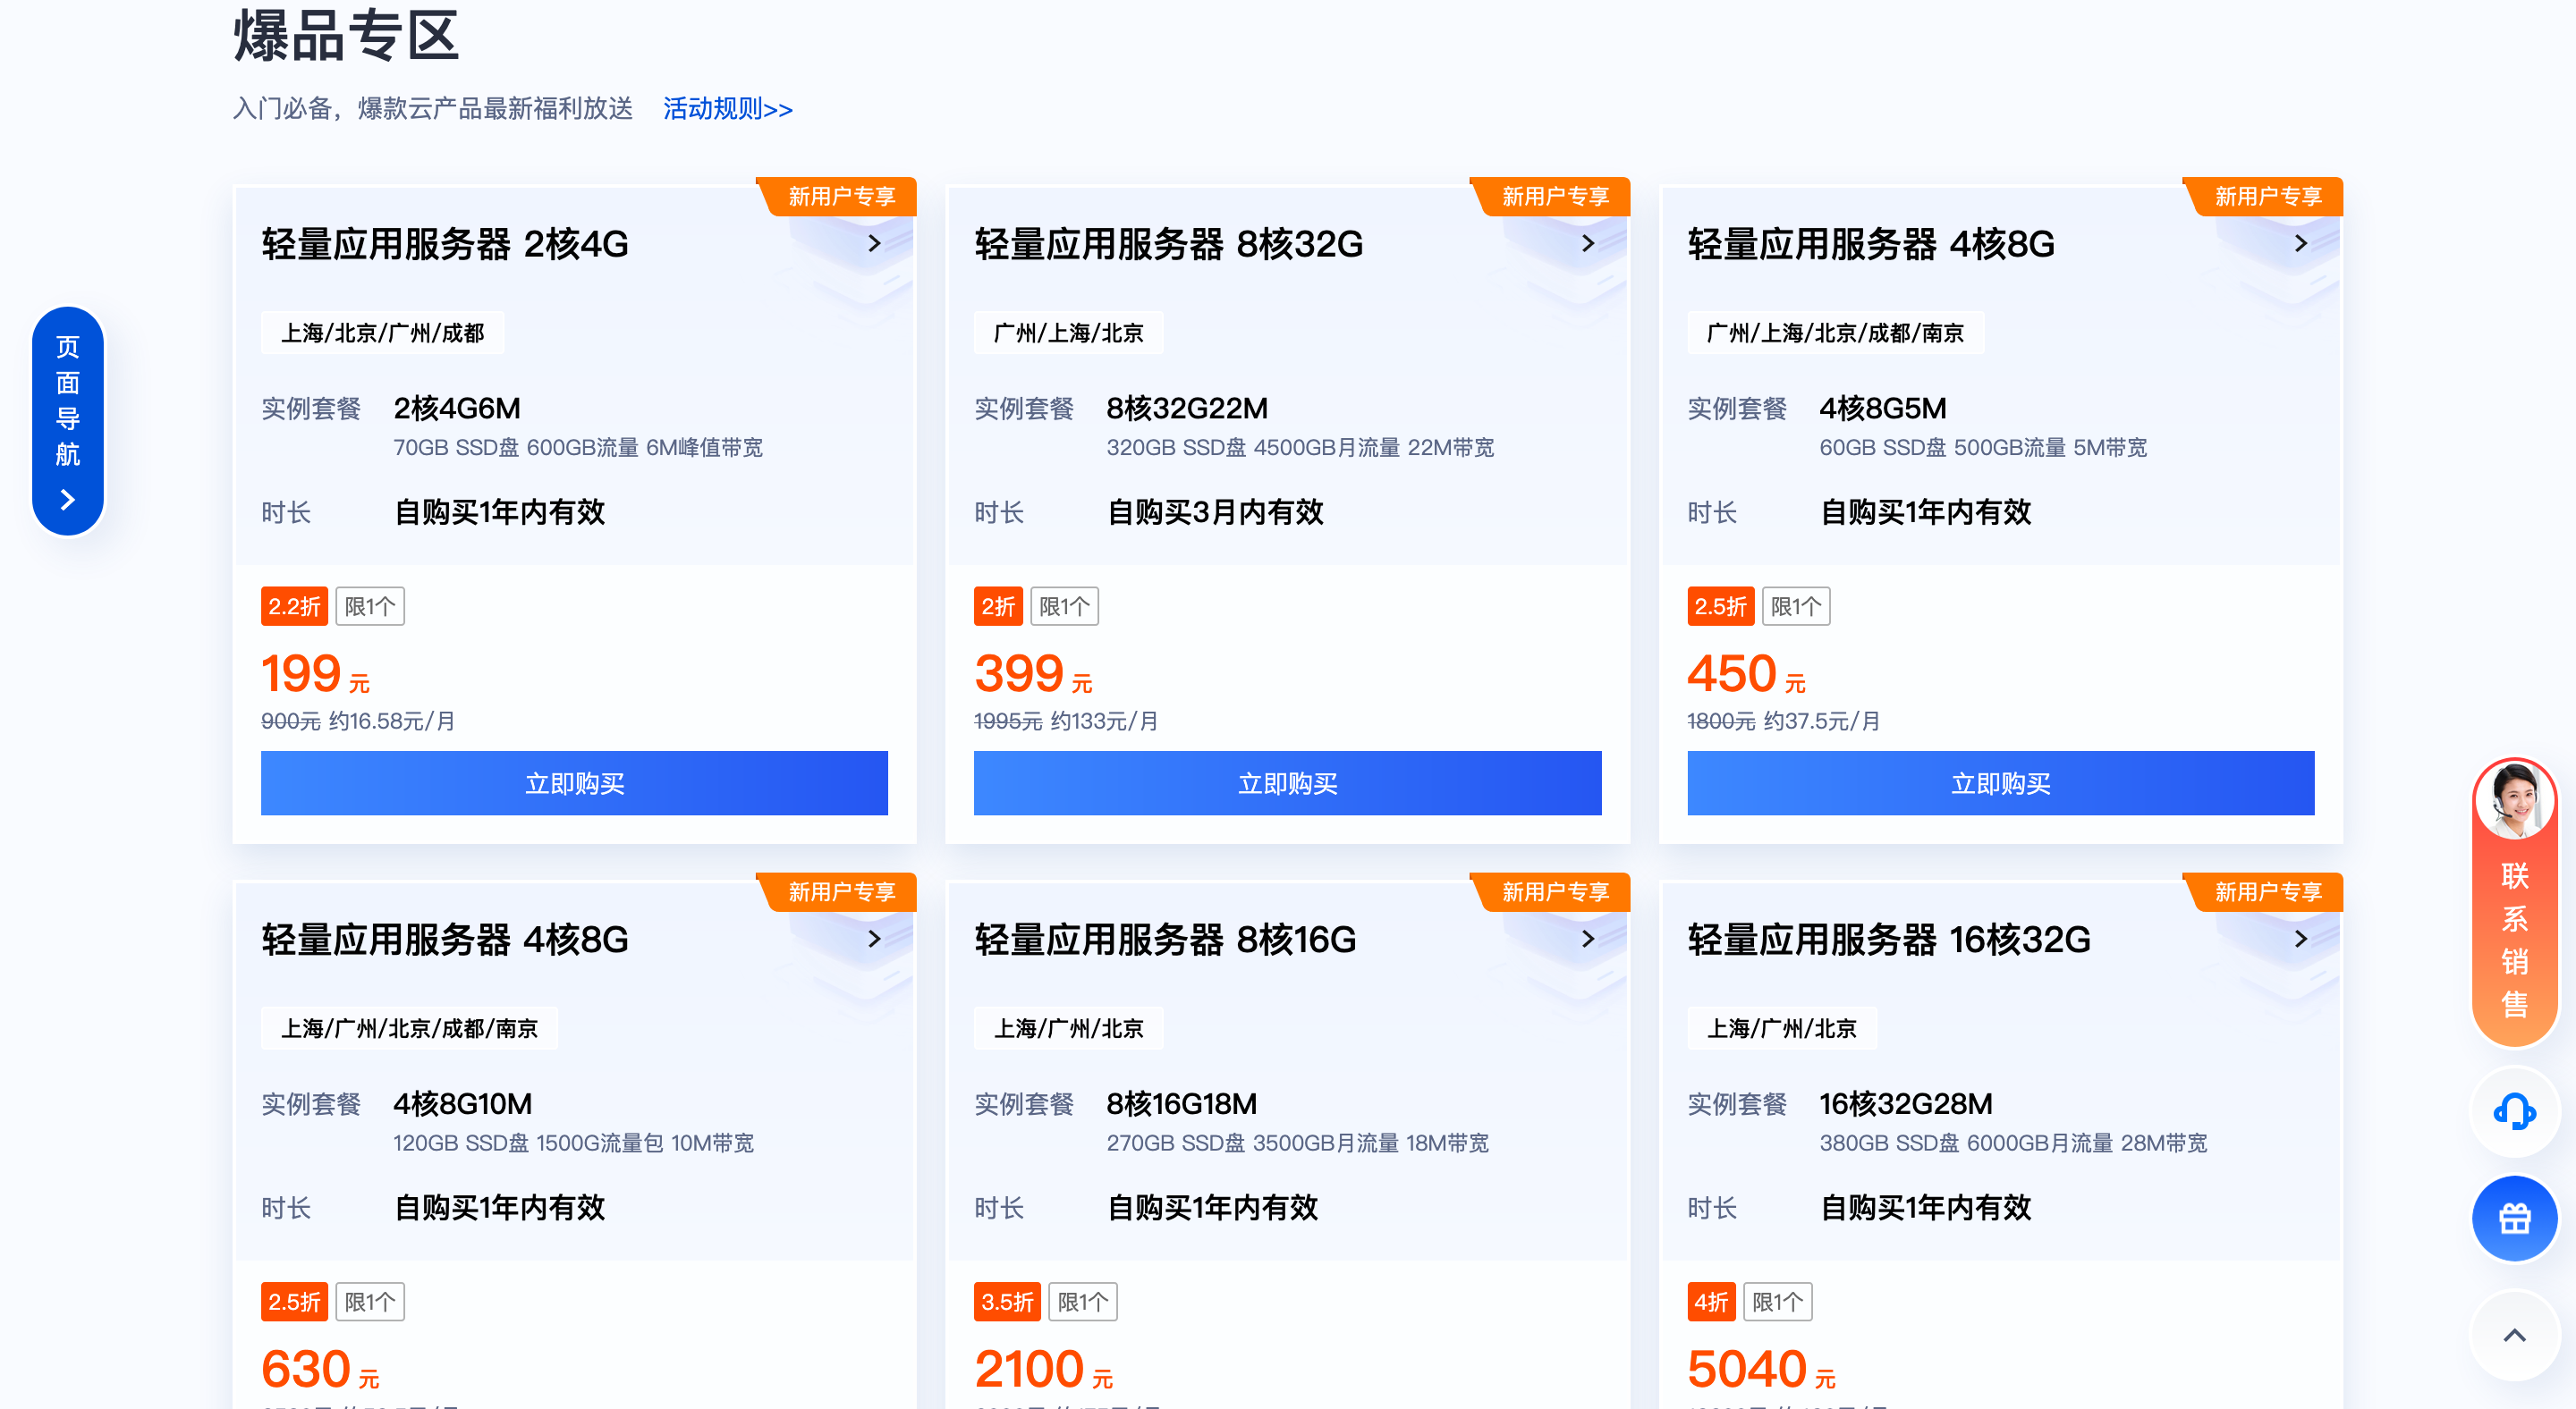Click the 轻量应用服务器 16核32G title
The height and width of the screenshot is (1409, 2576).
[x=1889, y=940]
